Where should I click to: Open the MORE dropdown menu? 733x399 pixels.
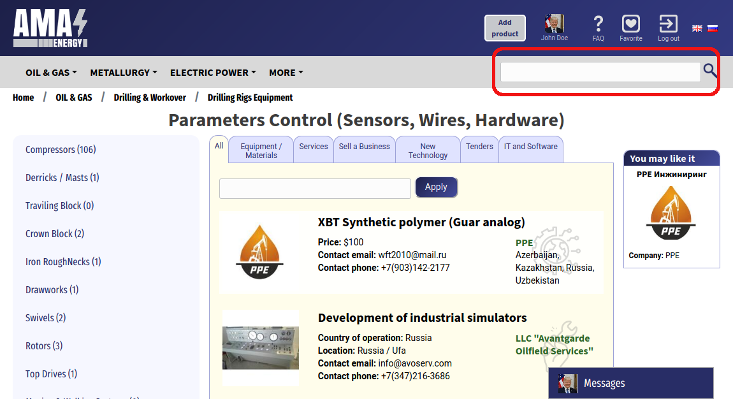[286, 73]
